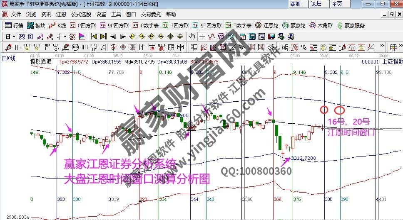The height and width of the screenshot is (220, 403).
Task: Click the 主页 homepage button
Action: (337, 4)
